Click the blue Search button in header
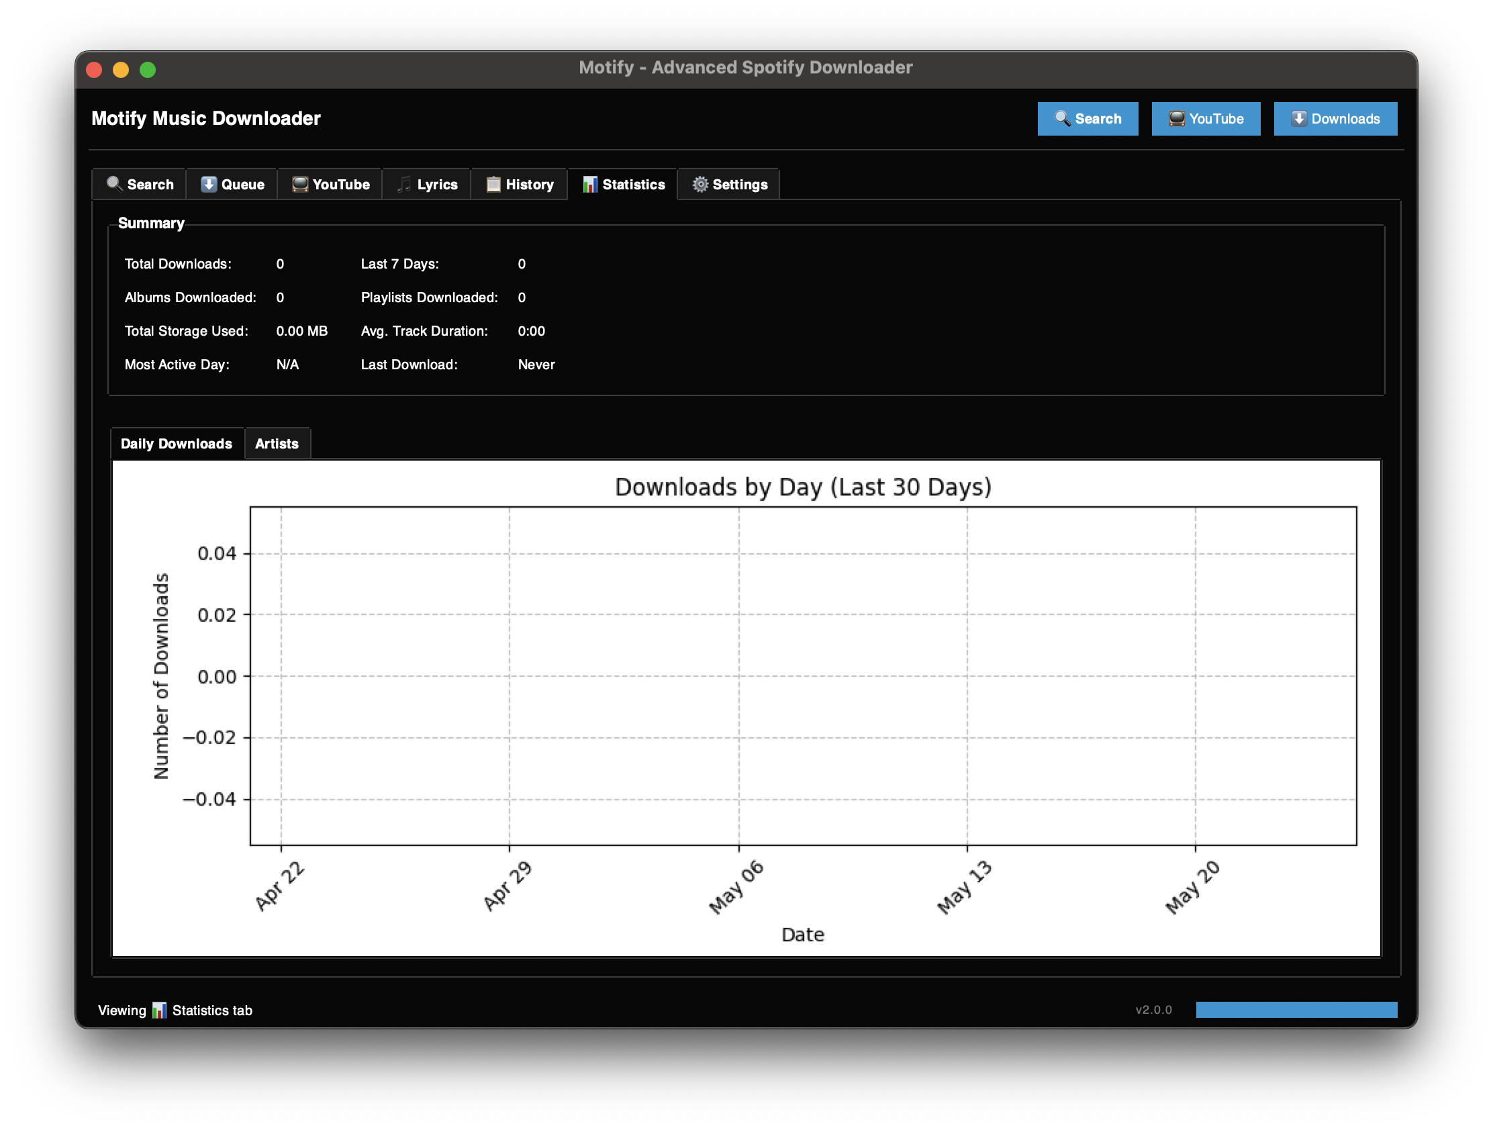Viewport: 1493px width, 1128px height. 1088,119
